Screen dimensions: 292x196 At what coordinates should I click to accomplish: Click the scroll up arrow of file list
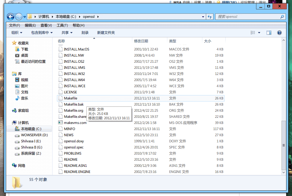[x=284, y=40]
